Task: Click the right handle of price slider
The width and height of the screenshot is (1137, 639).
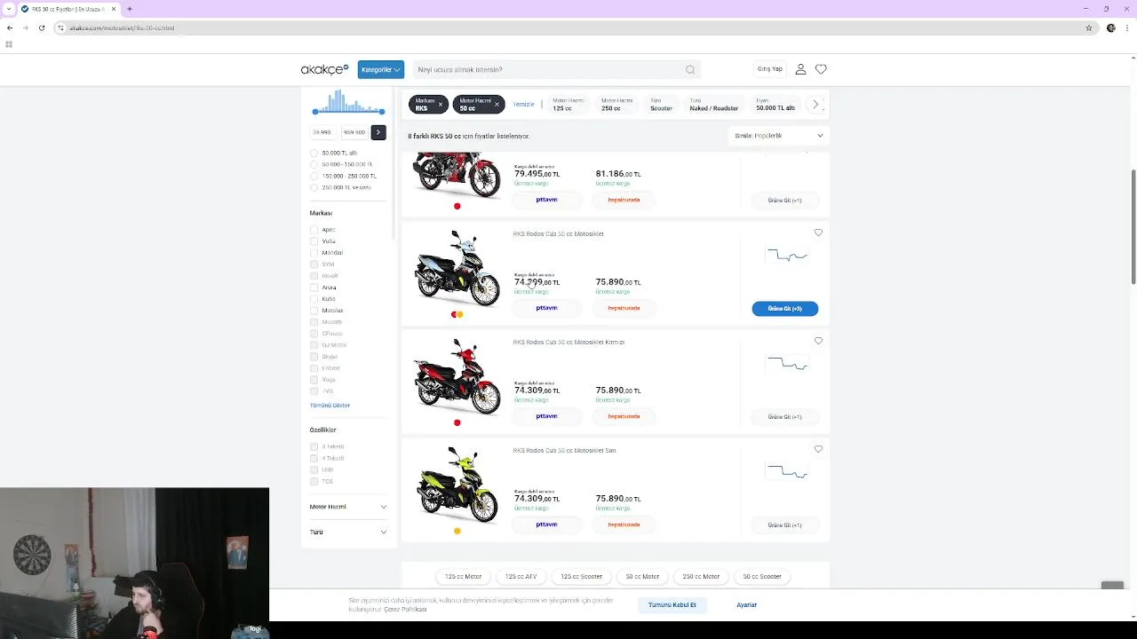Action: 382,112
